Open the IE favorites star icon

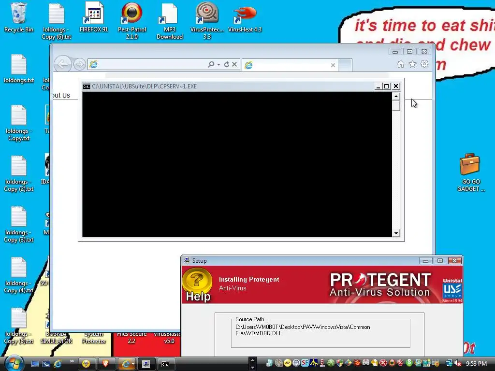(x=413, y=64)
